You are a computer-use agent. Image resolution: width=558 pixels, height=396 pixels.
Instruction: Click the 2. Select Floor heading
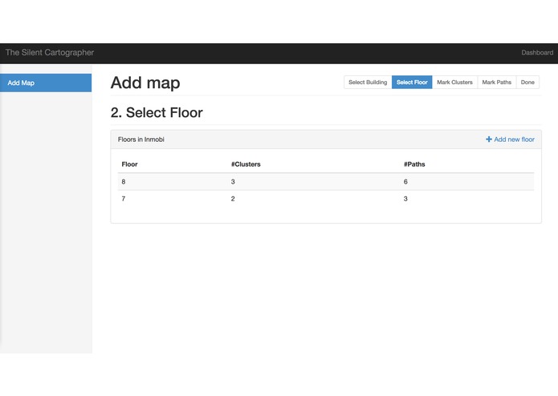[157, 112]
